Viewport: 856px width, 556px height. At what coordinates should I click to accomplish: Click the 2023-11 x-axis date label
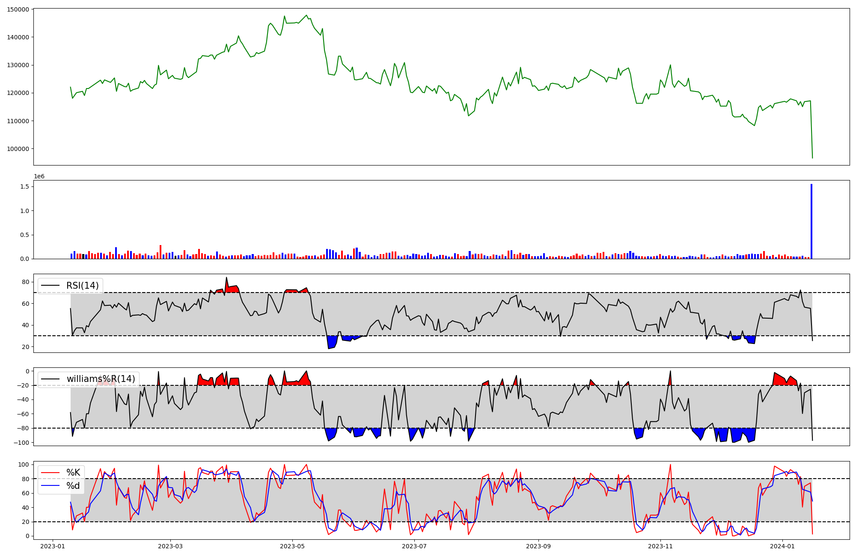pyautogui.click(x=660, y=546)
